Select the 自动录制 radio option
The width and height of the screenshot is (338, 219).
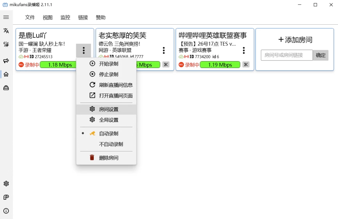click(108, 133)
